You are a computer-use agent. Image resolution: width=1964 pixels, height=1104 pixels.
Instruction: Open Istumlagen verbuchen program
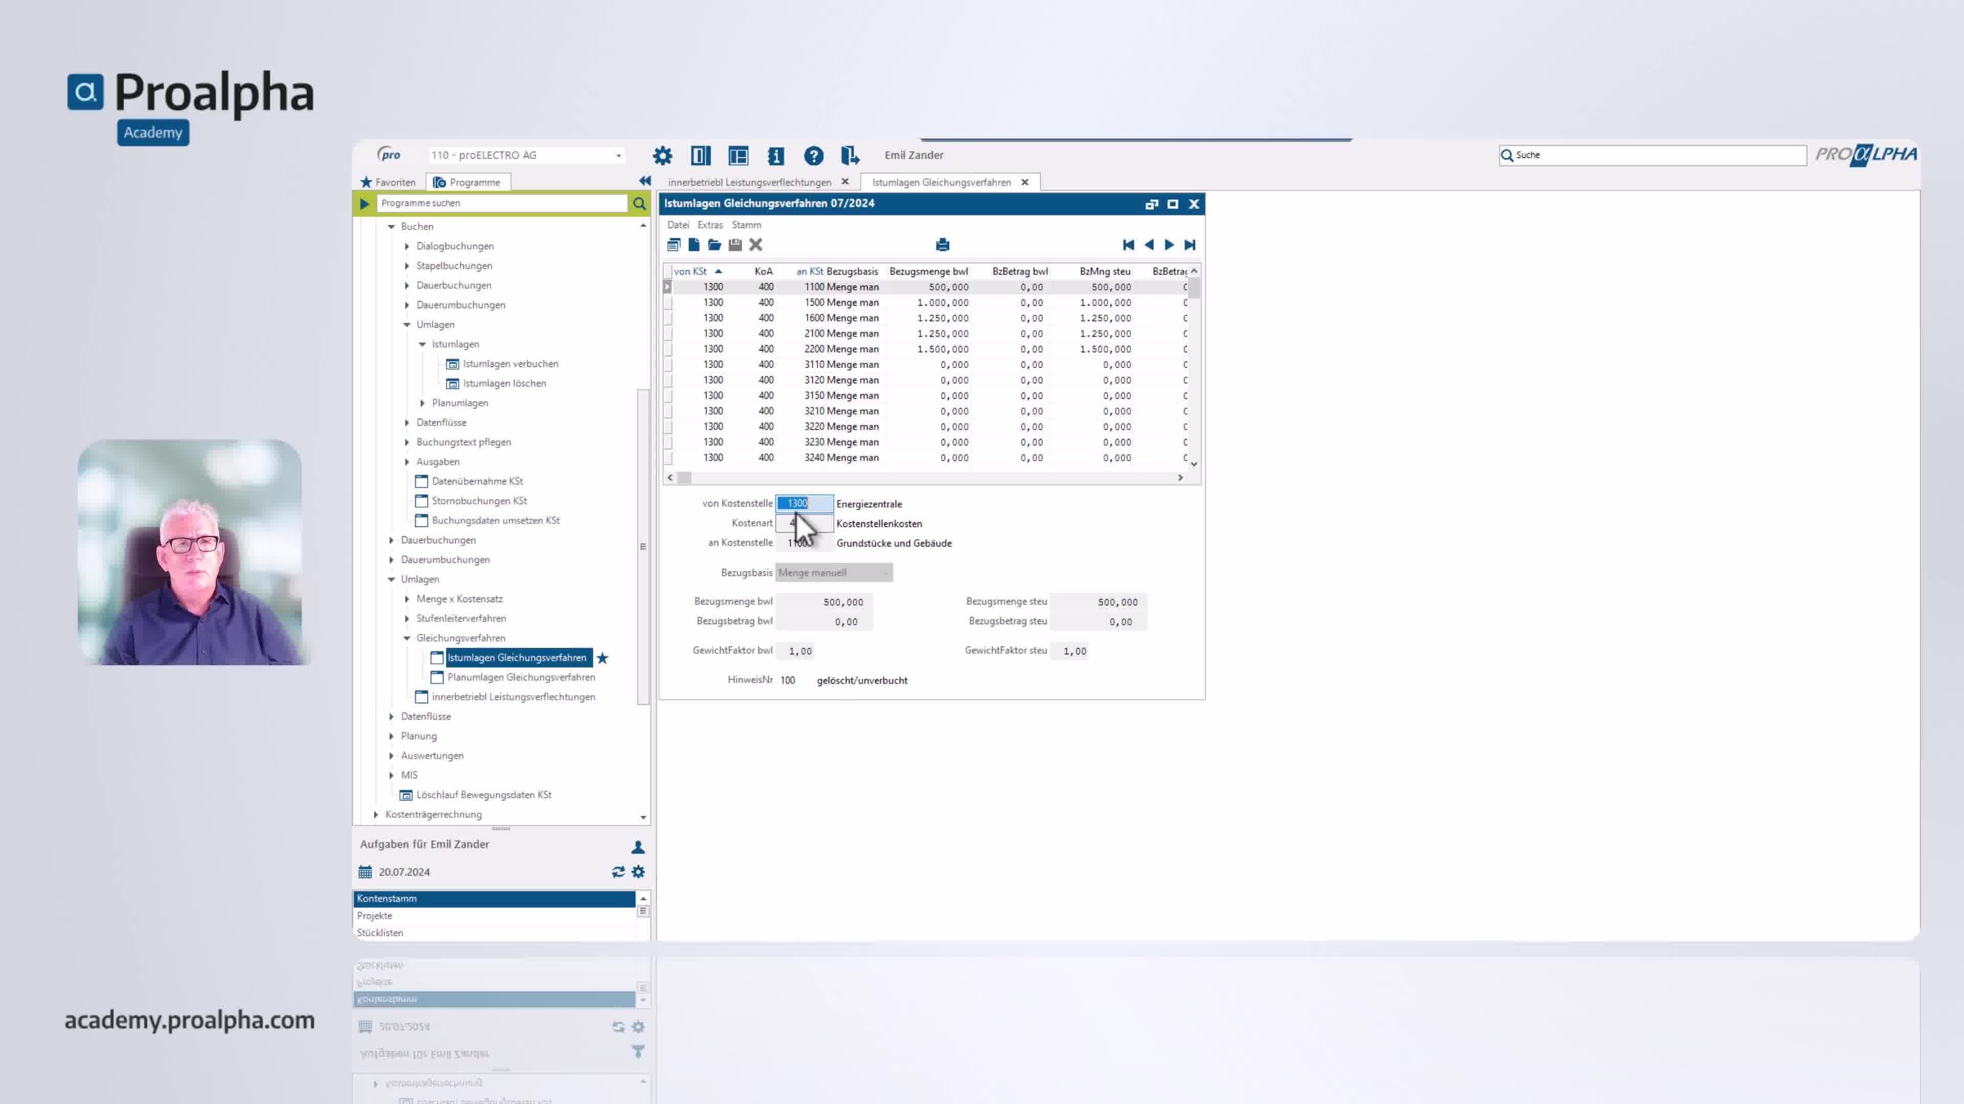coord(510,363)
